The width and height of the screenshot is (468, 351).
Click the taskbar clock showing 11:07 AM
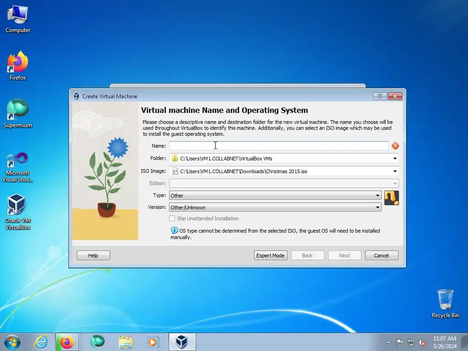pos(445,342)
